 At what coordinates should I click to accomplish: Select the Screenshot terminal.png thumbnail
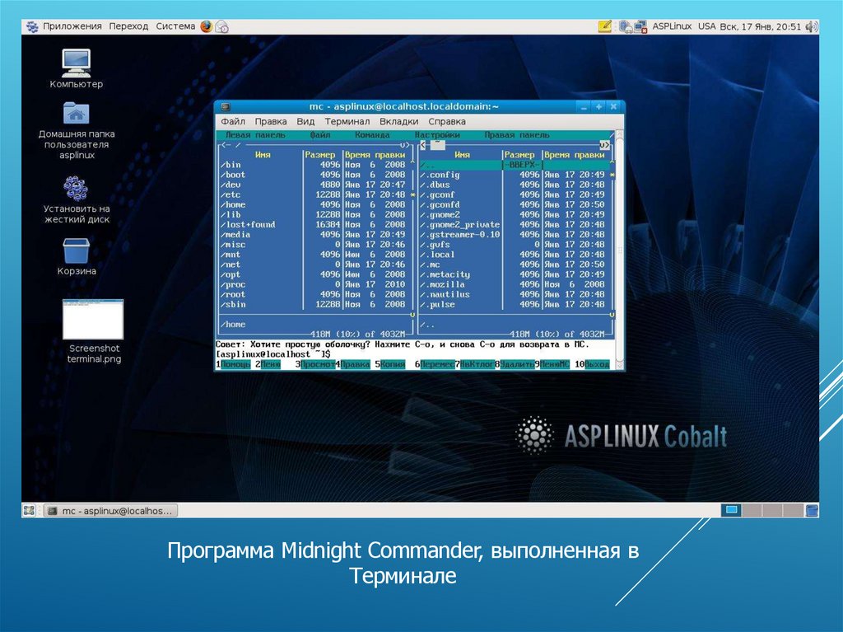tap(93, 319)
